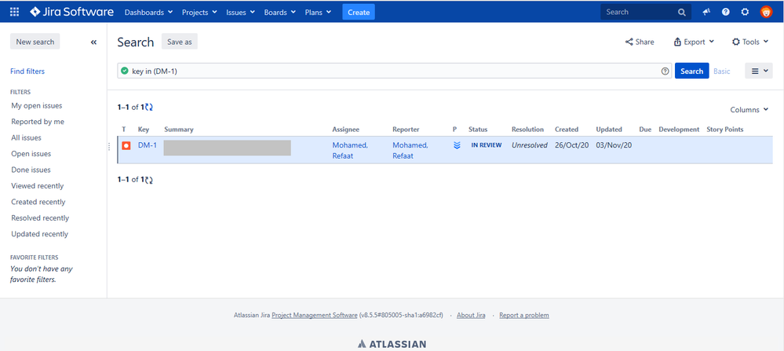
Task: Select All issues filter
Action: (x=27, y=137)
